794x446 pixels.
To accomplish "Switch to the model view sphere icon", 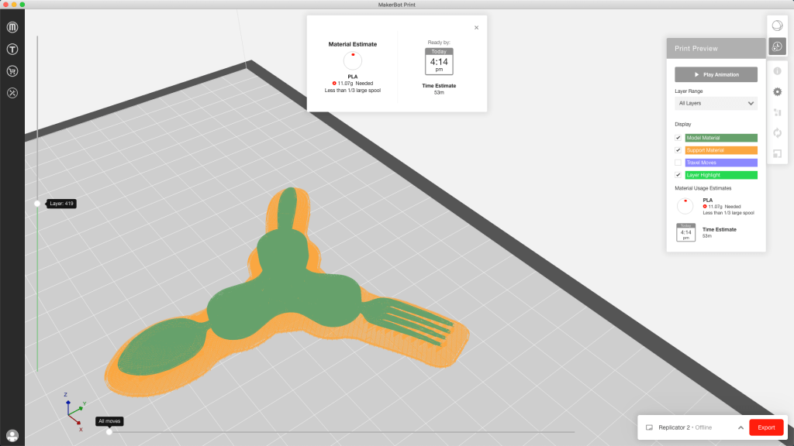I will (x=778, y=26).
